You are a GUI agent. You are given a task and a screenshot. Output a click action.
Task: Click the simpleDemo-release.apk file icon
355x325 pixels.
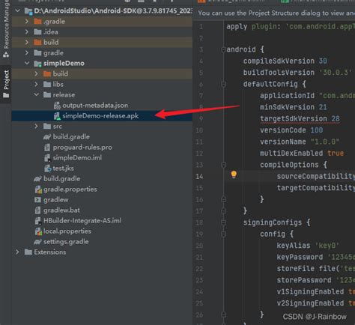tap(57, 116)
